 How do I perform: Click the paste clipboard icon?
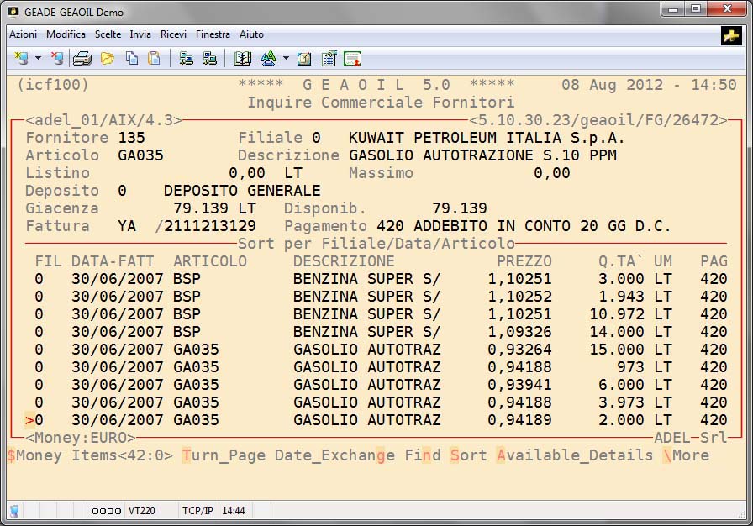(x=154, y=58)
